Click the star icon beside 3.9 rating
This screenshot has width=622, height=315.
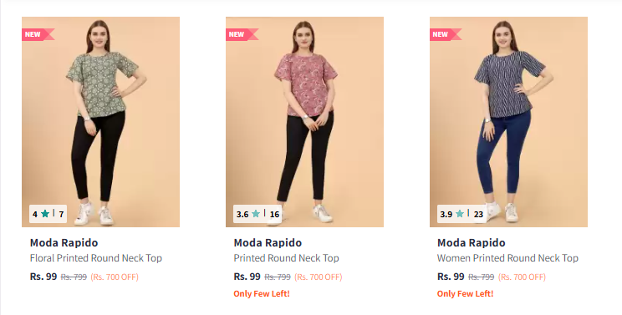coord(460,214)
